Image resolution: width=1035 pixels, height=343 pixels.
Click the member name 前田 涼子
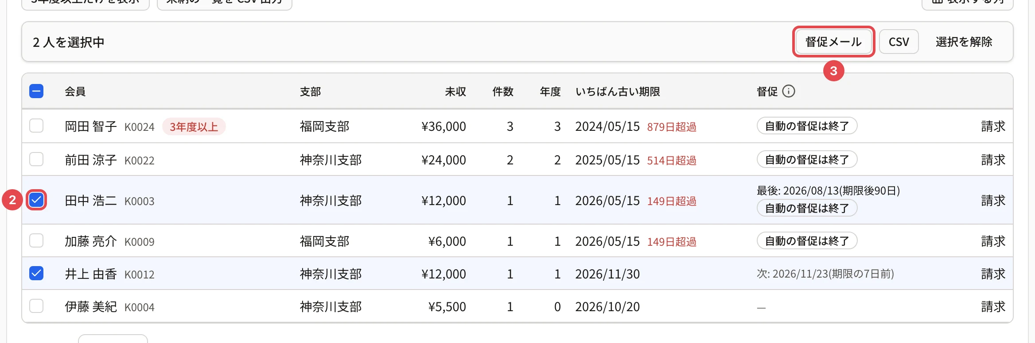[91, 160]
